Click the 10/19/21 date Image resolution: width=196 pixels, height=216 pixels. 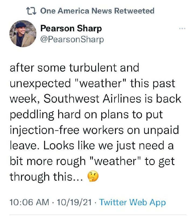[x=74, y=202]
